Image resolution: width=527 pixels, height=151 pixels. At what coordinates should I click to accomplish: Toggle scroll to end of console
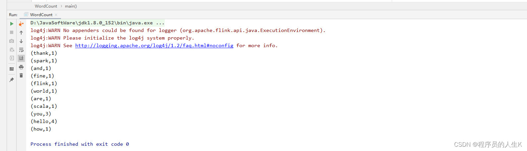pyautogui.click(x=21, y=58)
